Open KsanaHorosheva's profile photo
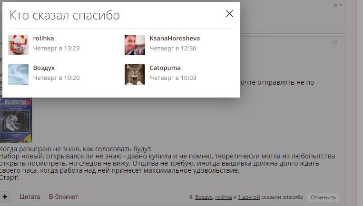This screenshot has width=363, height=206. tap(135, 45)
